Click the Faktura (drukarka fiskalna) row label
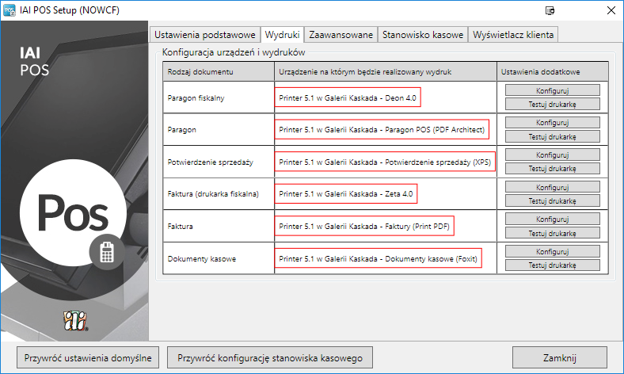 click(x=219, y=193)
